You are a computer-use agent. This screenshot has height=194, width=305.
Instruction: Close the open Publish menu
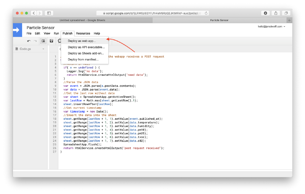tap(67, 33)
